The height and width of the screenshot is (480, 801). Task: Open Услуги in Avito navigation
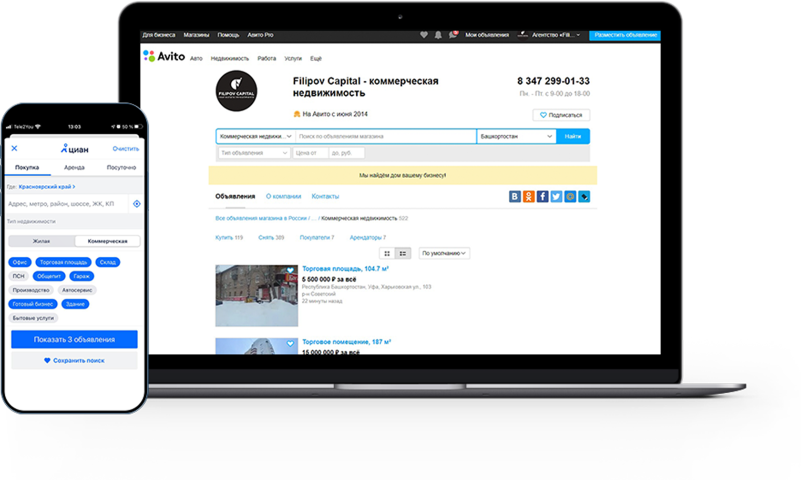(x=293, y=59)
